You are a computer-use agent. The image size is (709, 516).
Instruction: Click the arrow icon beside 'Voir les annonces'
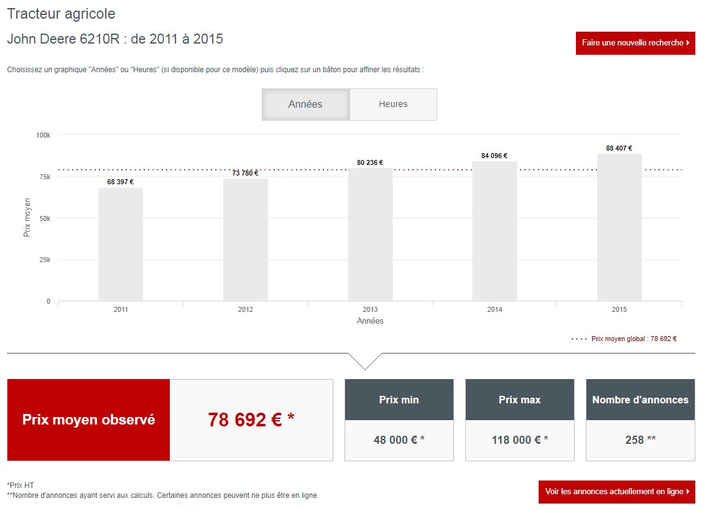coord(689,491)
